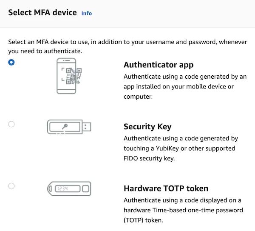The width and height of the screenshot is (255, 231).
Task: Click the QR code inside the phone icon
Action: (x=74, y=74)
